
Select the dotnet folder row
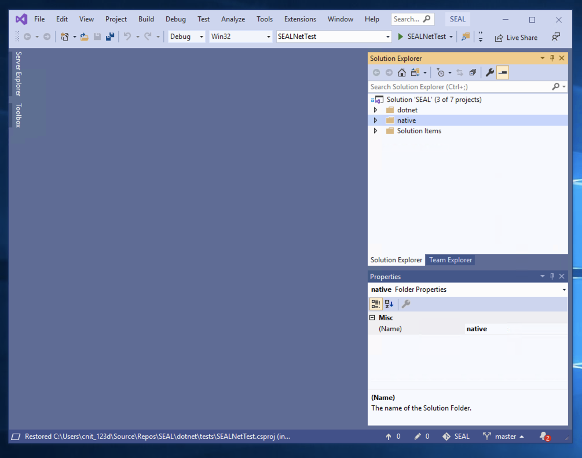pos(468,110)
